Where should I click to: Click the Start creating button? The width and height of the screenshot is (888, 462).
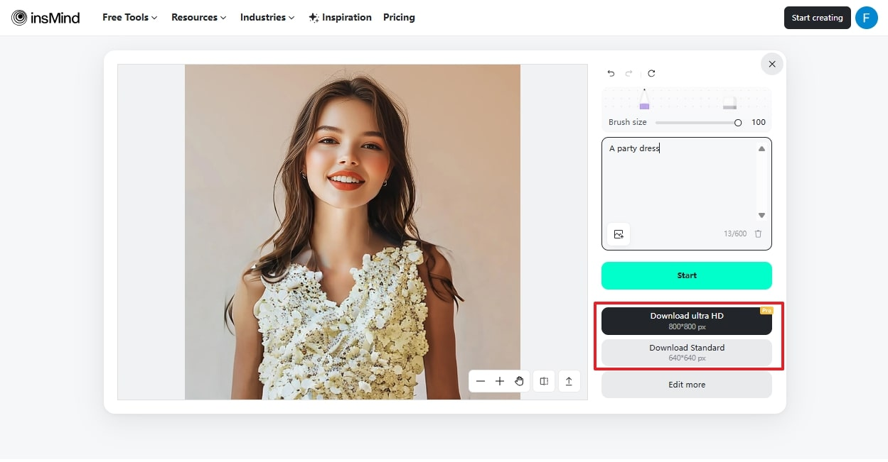point(818,18)
